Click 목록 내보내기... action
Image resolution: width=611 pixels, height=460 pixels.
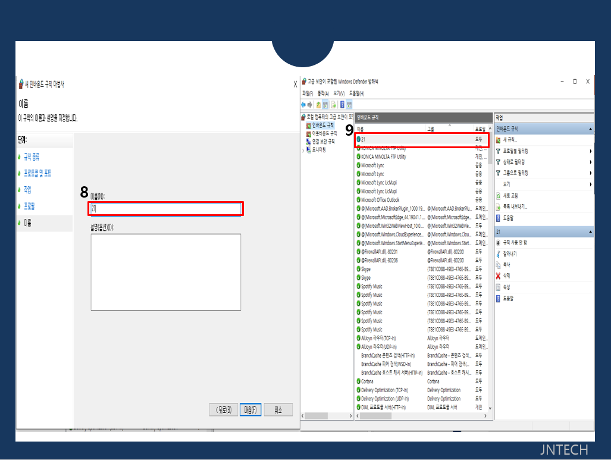(x=515, y=206)
